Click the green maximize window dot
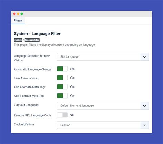 pyautogui.click(x=22, y=14)
